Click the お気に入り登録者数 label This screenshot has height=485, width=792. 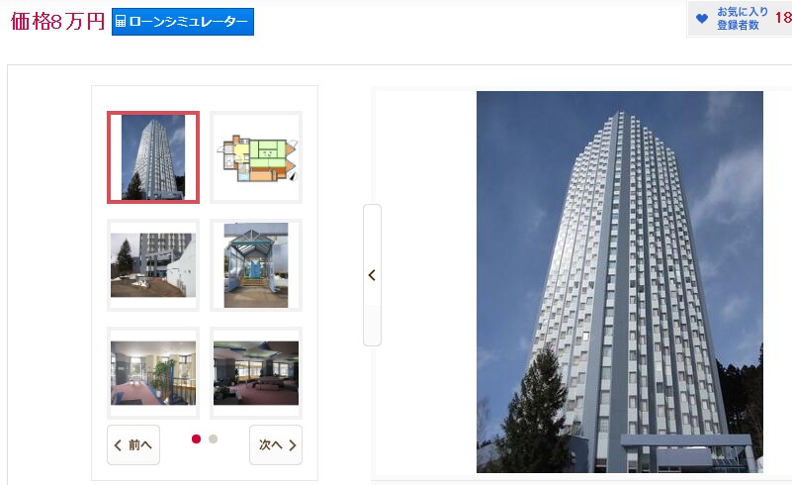coord(742,19)
